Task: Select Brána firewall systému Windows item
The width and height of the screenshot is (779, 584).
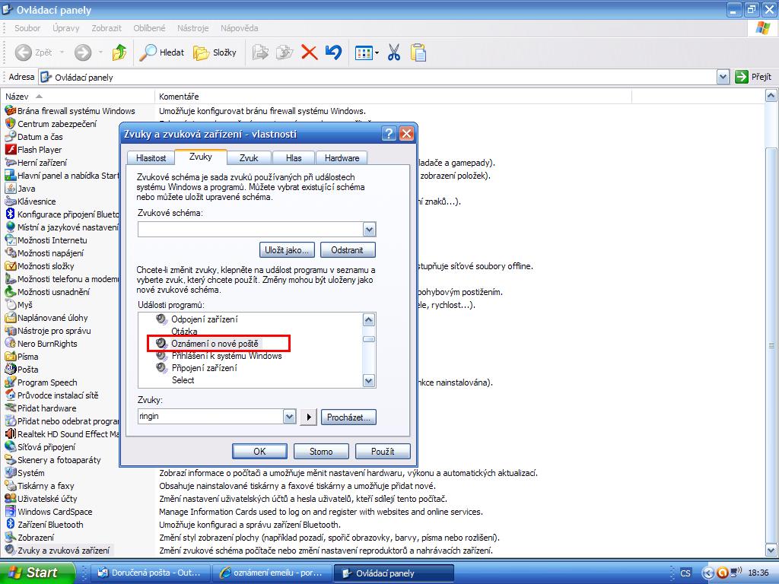Action: 70,111
